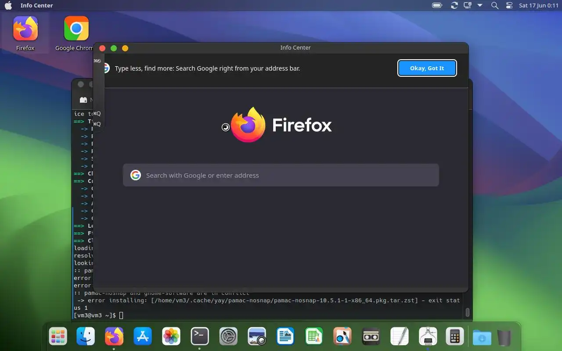The width and height of the screenshot is (562, 351).
Task: Launch Firefox from the dock
Action: click(114, 337)
